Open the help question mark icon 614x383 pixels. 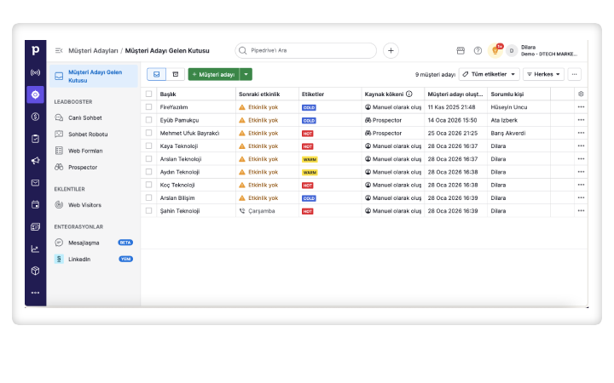[478, 51]
